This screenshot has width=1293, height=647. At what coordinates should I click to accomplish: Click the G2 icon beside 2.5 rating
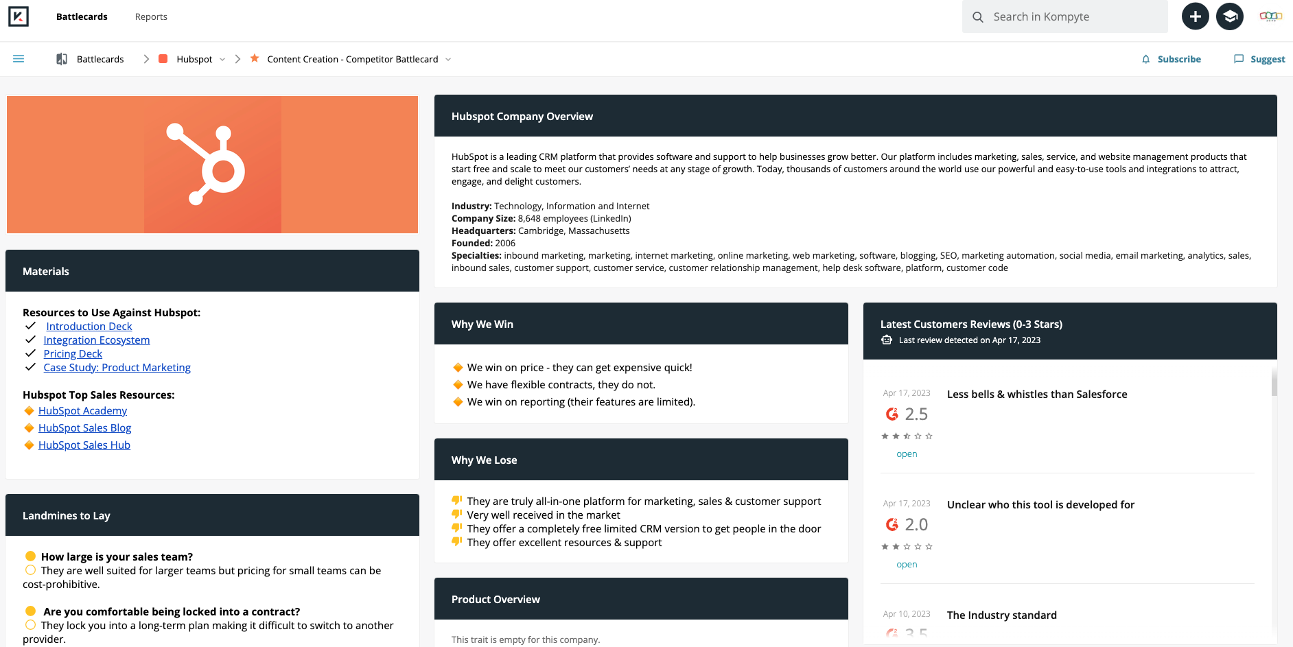(892, 414)
